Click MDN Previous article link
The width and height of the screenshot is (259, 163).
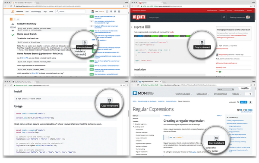click(167, 116)
